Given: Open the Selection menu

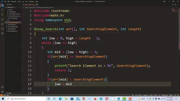Looking at the screenshot, I should pyautogui.click(x=14, y=1).
